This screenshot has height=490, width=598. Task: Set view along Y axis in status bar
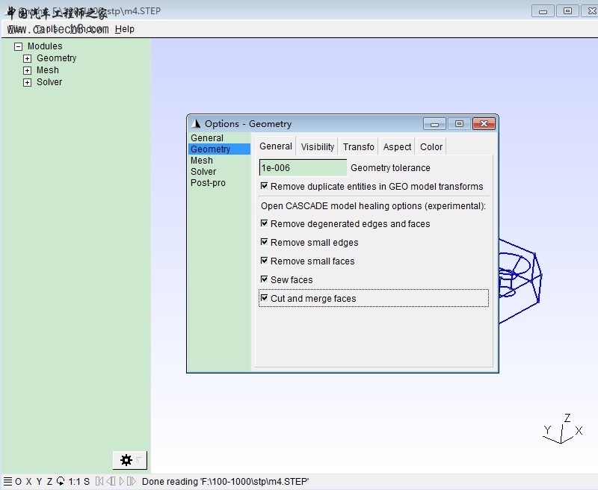tap(39, 482)
